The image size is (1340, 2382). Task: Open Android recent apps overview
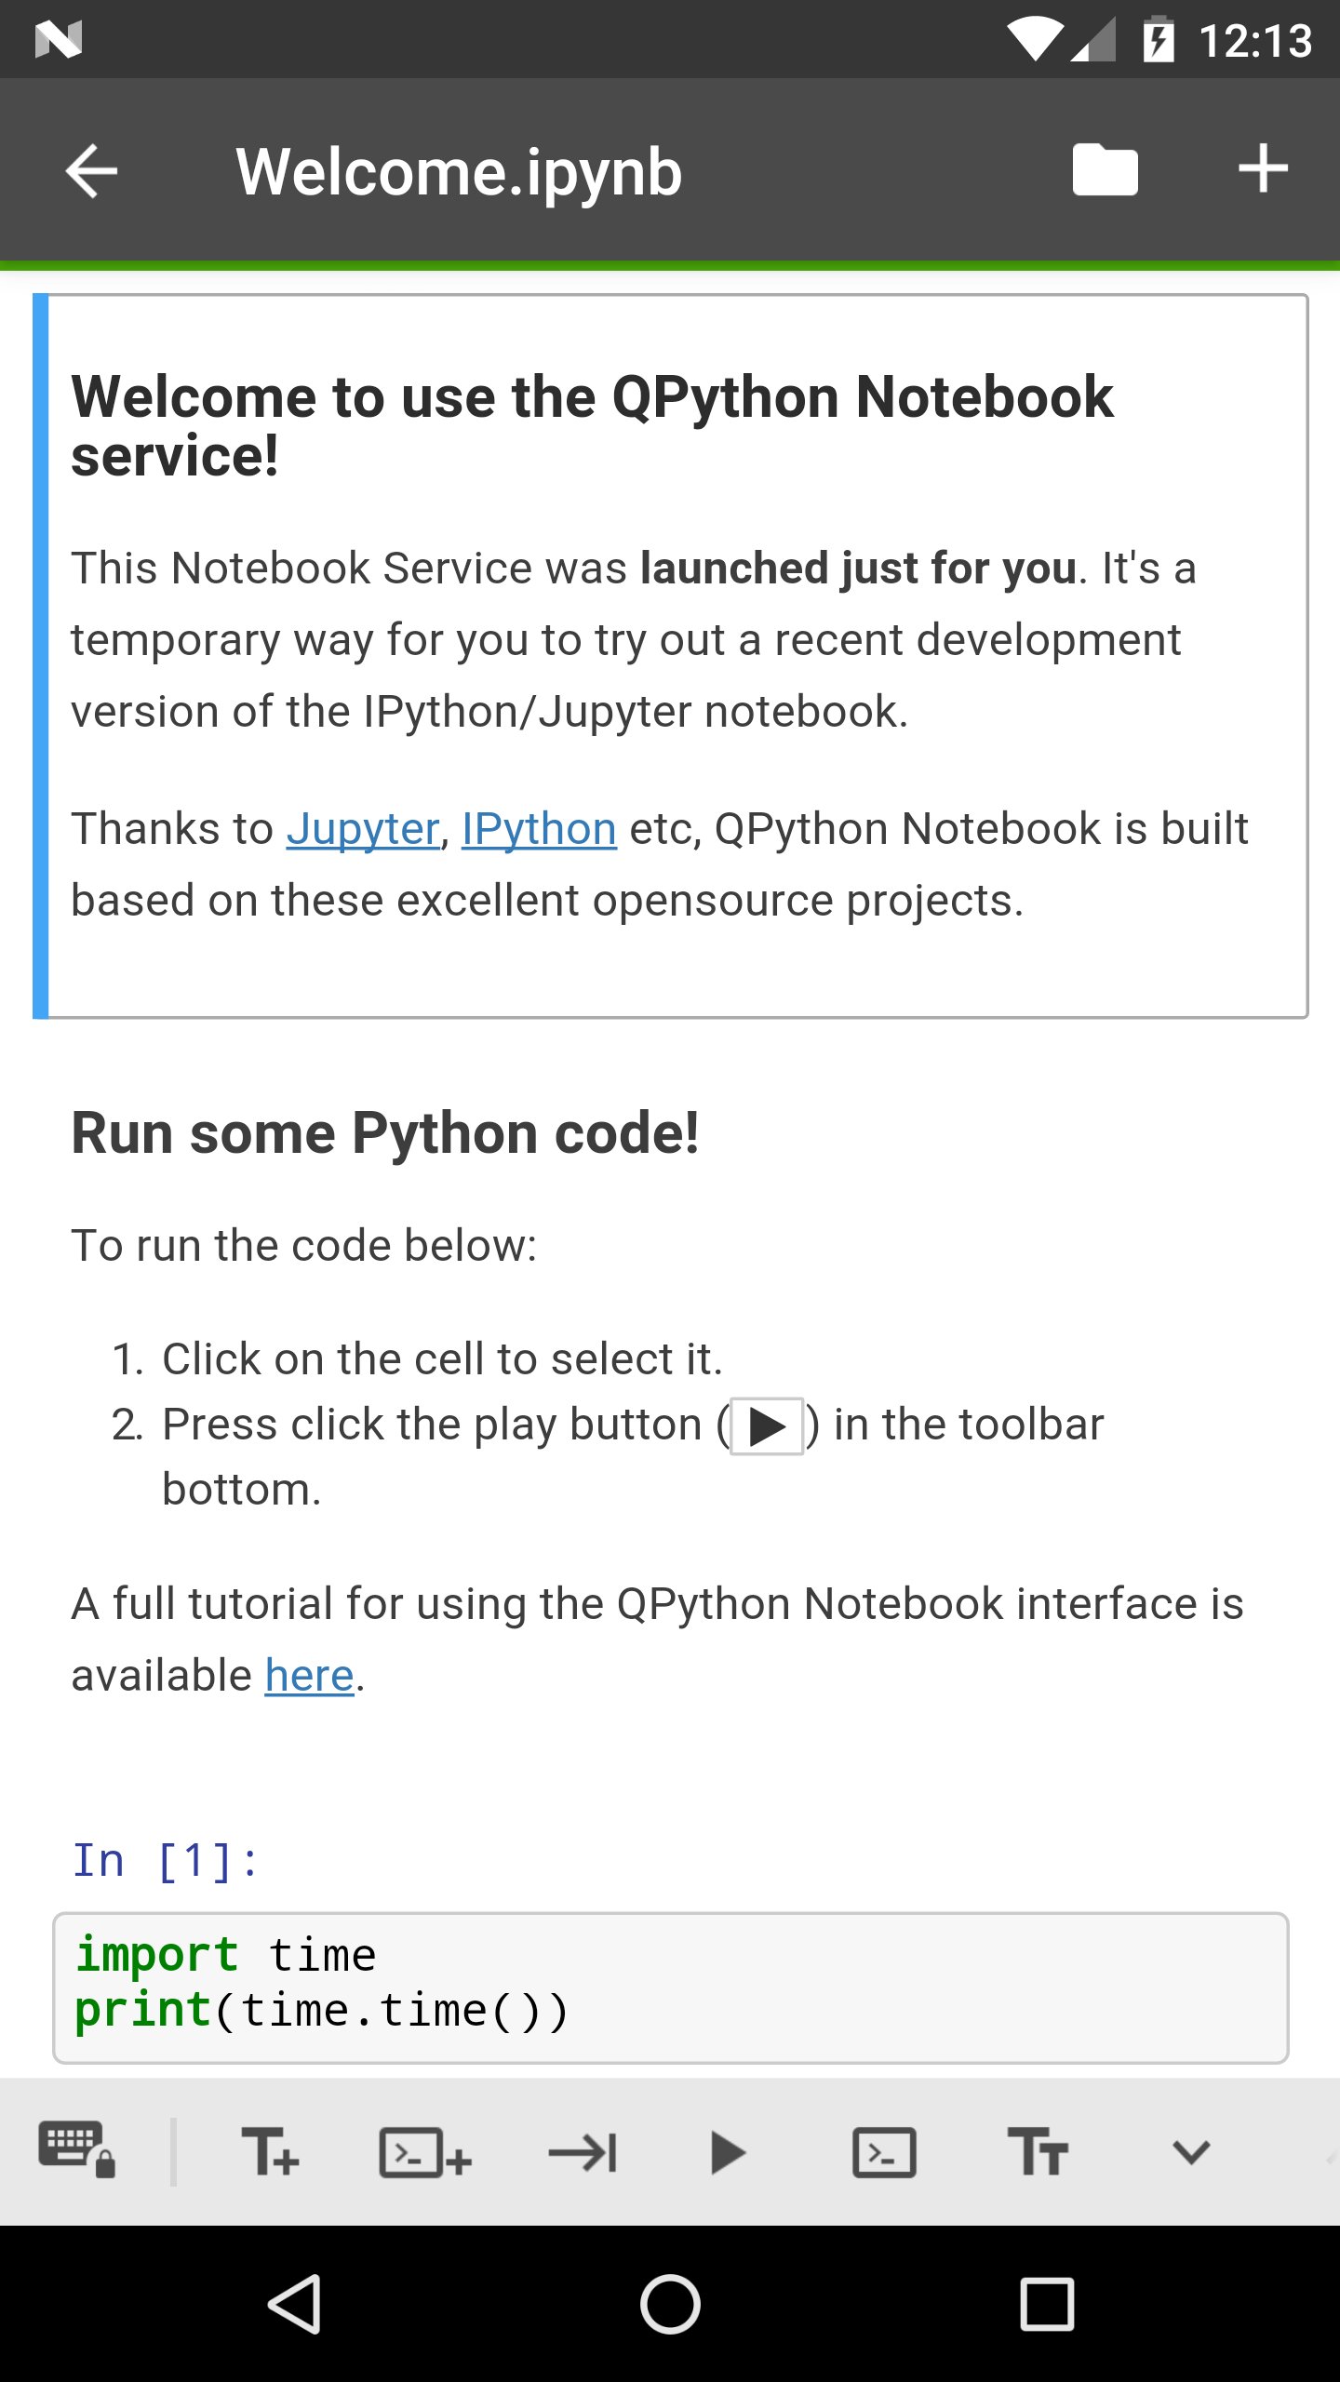click(1047, 2304)
